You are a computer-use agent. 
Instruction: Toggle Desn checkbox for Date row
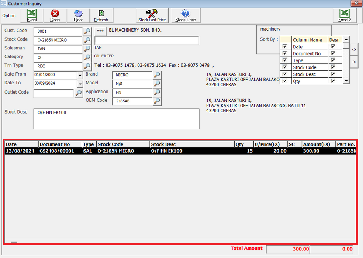333,46
